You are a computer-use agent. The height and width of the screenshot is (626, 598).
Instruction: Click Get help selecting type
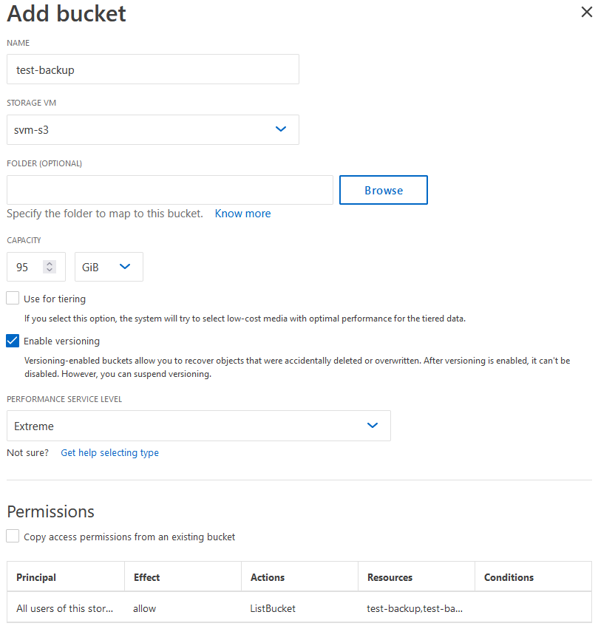click(x=109, y=452)
